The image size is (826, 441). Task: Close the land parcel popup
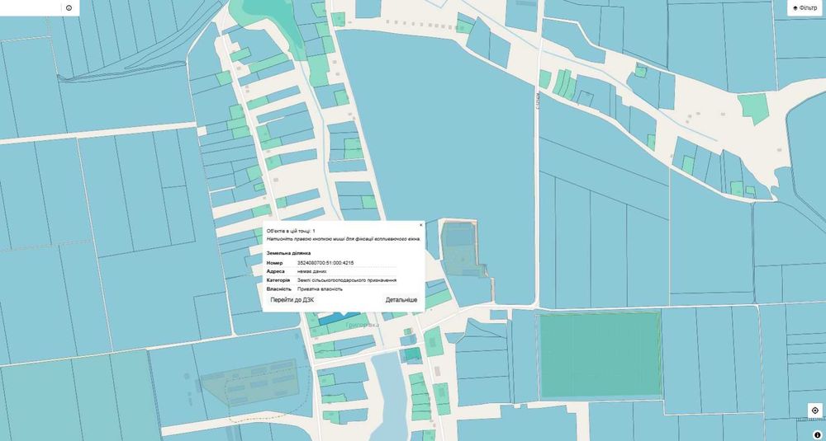(x=421, y=225)
